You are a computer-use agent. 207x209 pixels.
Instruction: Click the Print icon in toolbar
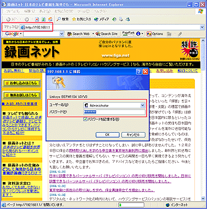click(121, 19)
